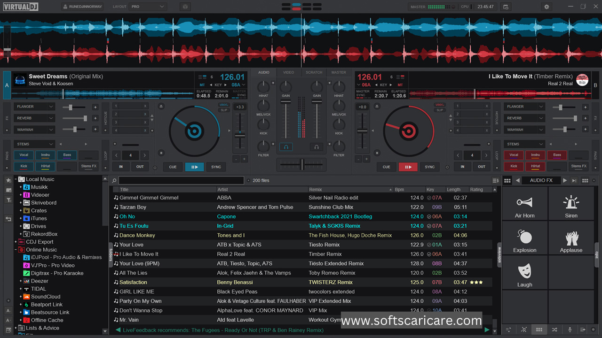Click the right deck headphone cue icon
Viewport: 602px width, 338px height.
click(317, 147)
